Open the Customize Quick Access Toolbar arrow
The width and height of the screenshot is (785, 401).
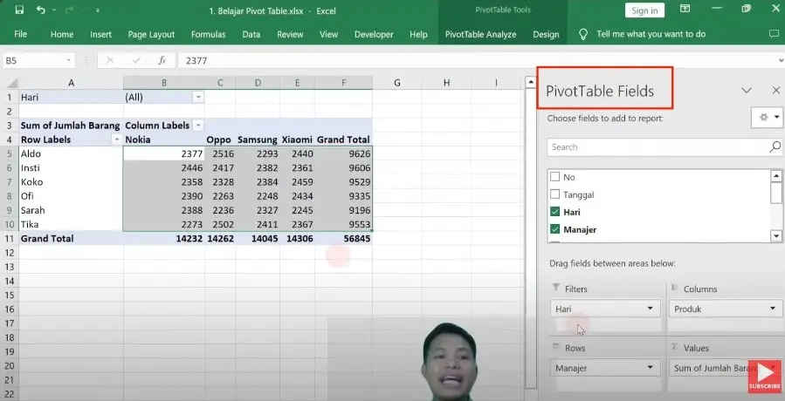(97, 10)
